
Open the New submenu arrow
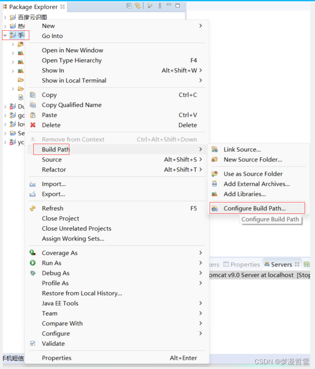pos(200,26)
